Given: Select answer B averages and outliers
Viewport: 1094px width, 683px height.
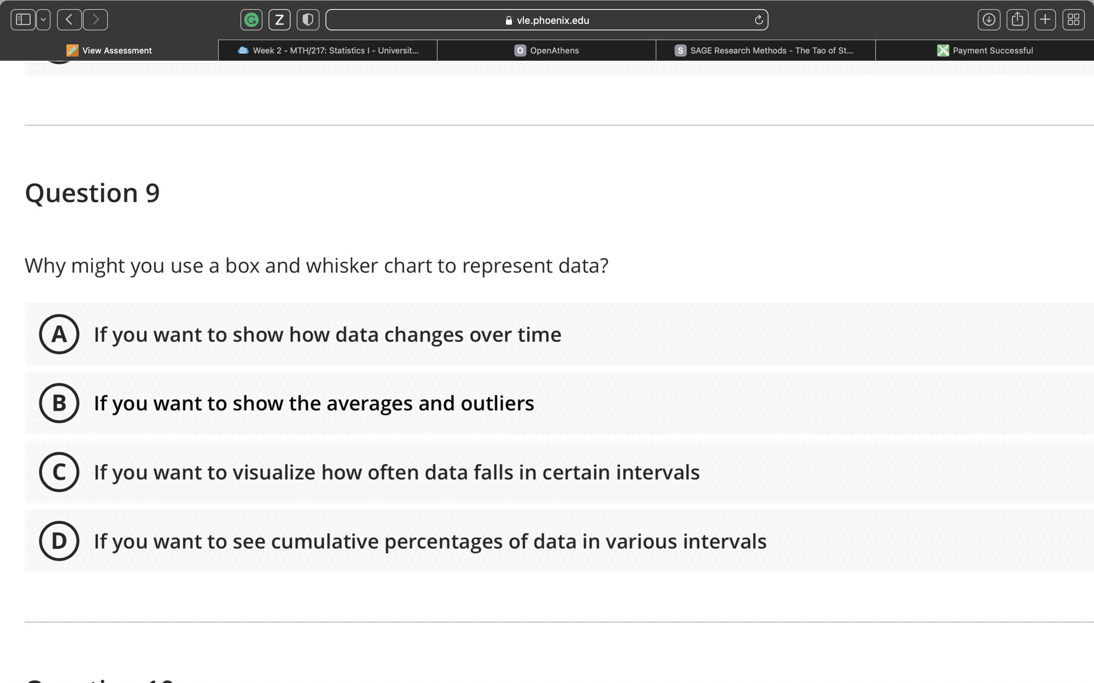Looking at the screenshot, I should 59,403.
